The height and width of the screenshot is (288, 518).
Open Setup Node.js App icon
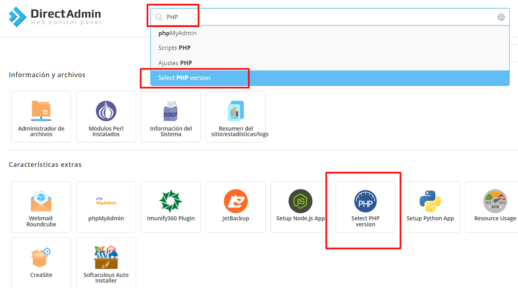[300, 201]
